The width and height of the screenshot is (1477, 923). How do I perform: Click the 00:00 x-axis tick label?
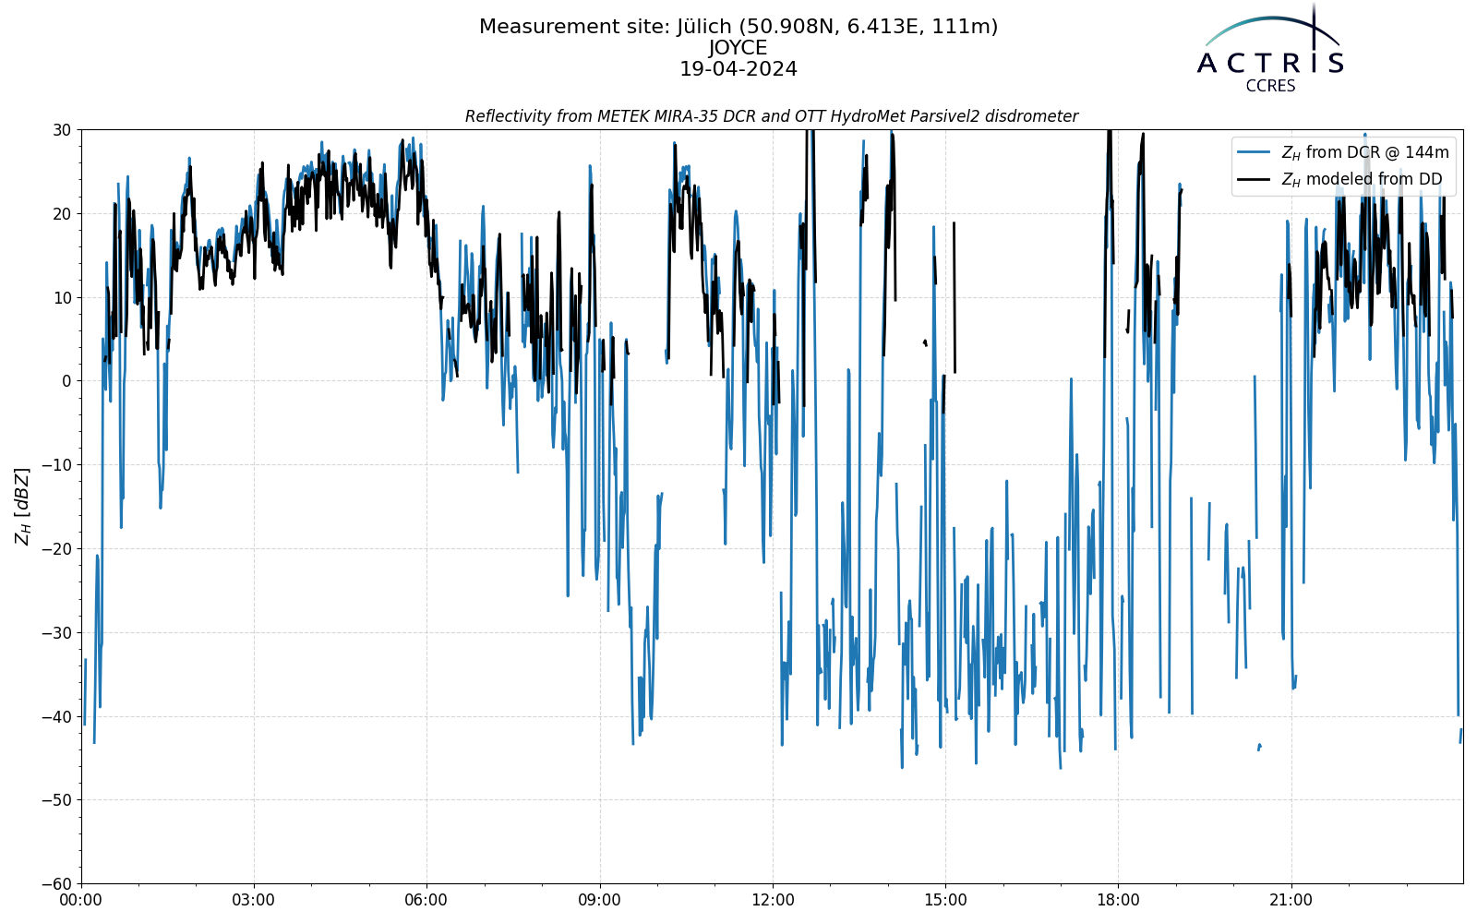click(81, 900)
